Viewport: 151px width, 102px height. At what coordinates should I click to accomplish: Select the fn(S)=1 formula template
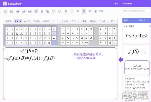point(137,52)
